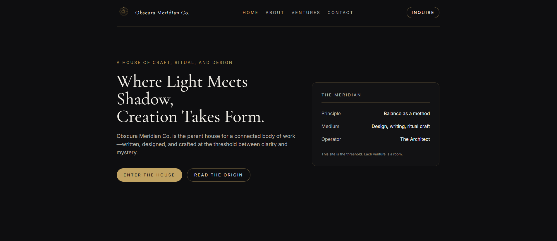Click the Operator row value The Architect
Viewport: 557px width, 241px height.
point(415,139)
